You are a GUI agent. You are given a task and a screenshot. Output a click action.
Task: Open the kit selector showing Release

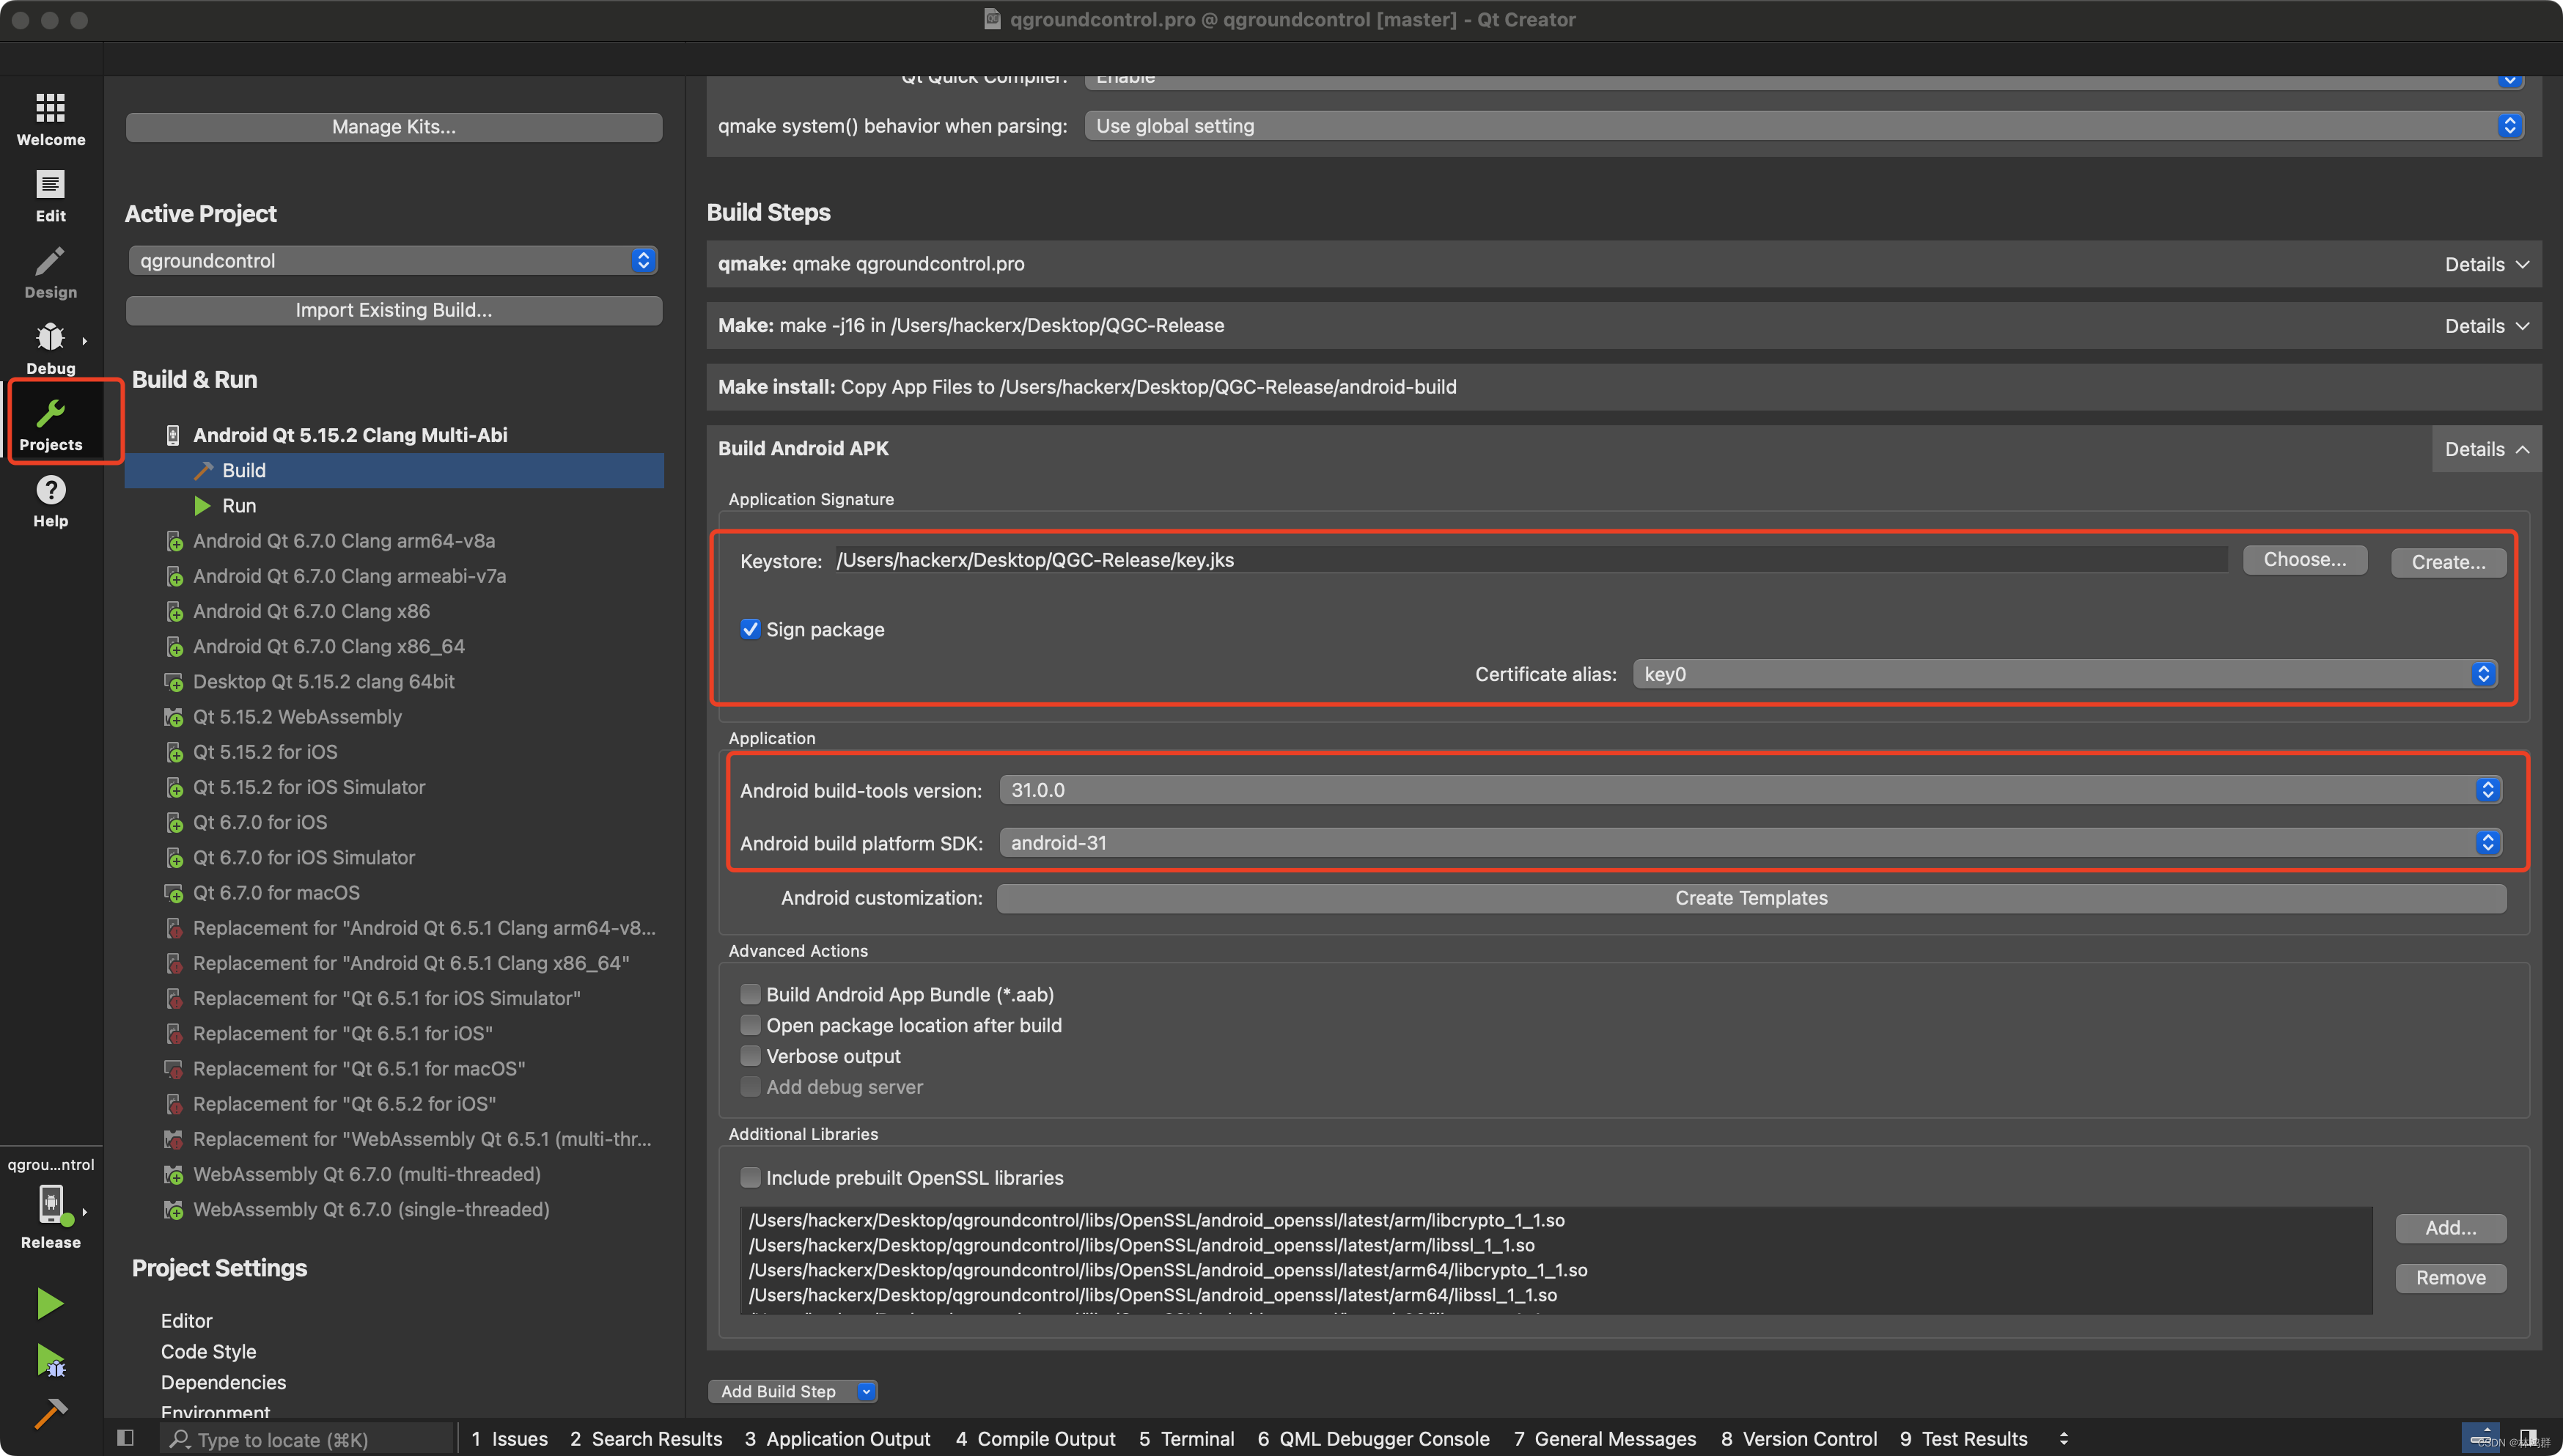[50, 1205]
